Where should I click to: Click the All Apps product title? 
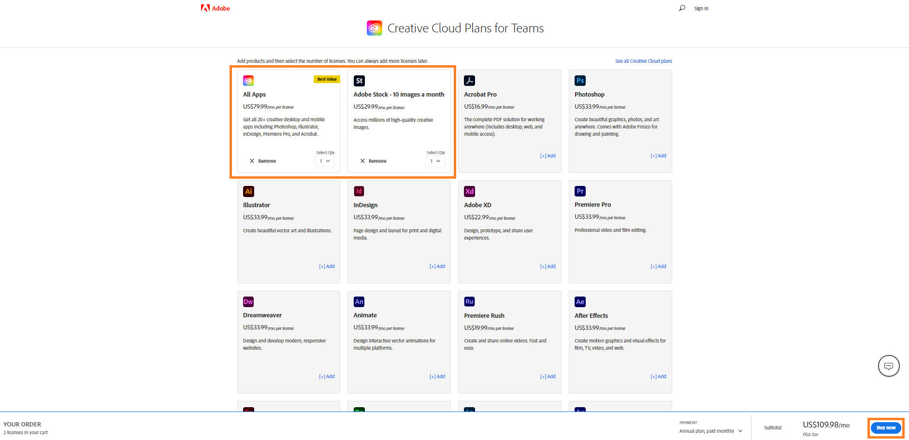point(254,95)
